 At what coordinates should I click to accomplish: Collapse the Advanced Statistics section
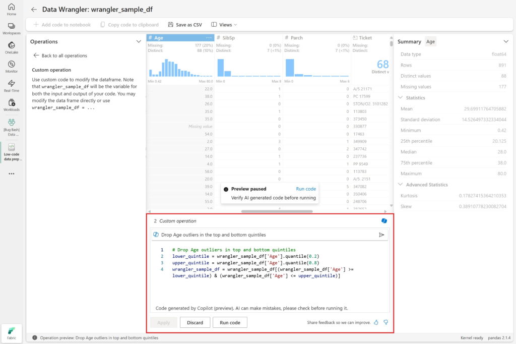coord(401,185)
